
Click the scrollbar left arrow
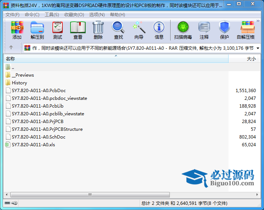(x=7, y=195)
